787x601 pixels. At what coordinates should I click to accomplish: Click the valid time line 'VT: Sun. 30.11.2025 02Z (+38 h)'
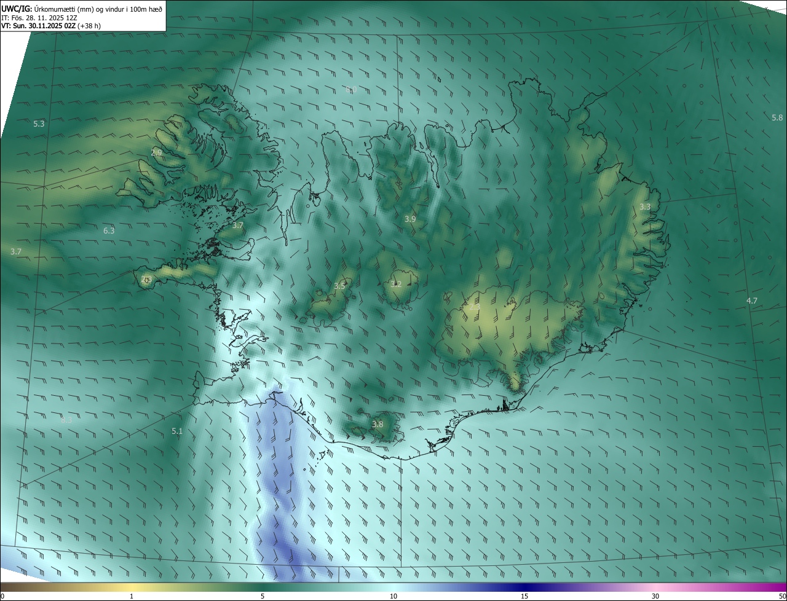pyautogui.click(x=51, y=26)
